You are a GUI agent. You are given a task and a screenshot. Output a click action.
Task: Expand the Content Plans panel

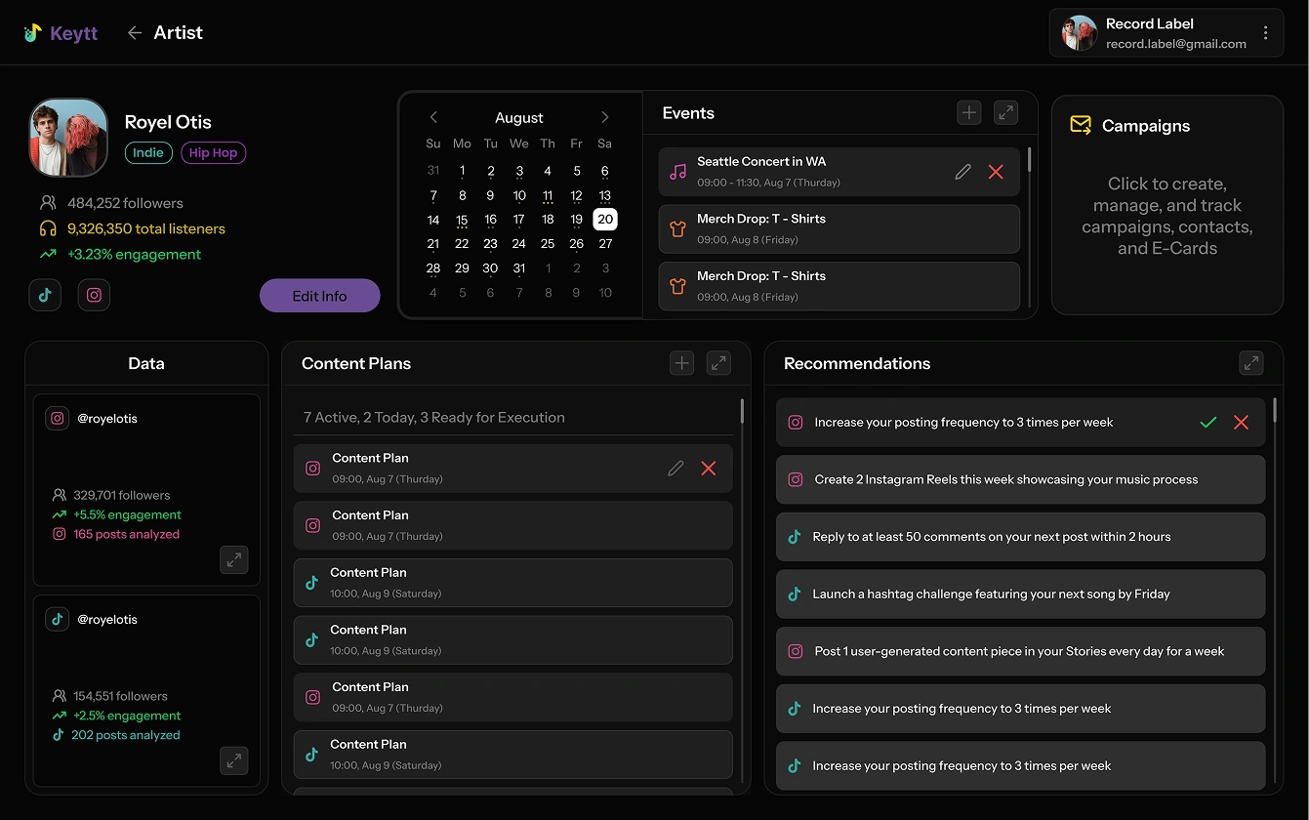coord(718,363)
